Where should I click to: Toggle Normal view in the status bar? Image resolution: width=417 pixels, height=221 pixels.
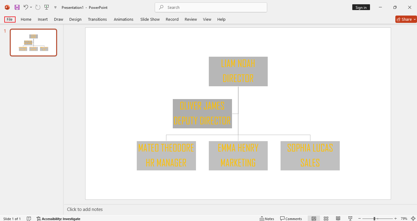click(314, 219)
